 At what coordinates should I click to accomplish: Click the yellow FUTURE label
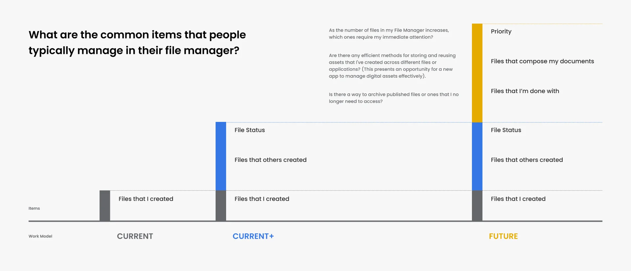(x=503, y=236)
